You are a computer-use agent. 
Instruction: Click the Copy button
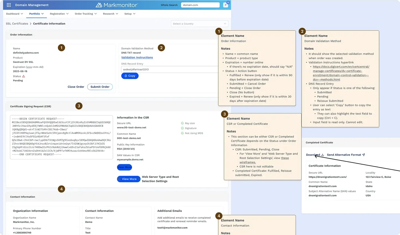[x=130, y=76]
